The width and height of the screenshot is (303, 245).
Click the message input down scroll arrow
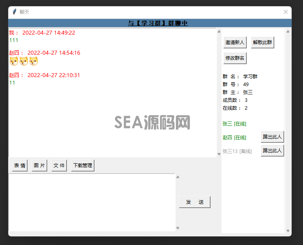(x=178, y=228)
